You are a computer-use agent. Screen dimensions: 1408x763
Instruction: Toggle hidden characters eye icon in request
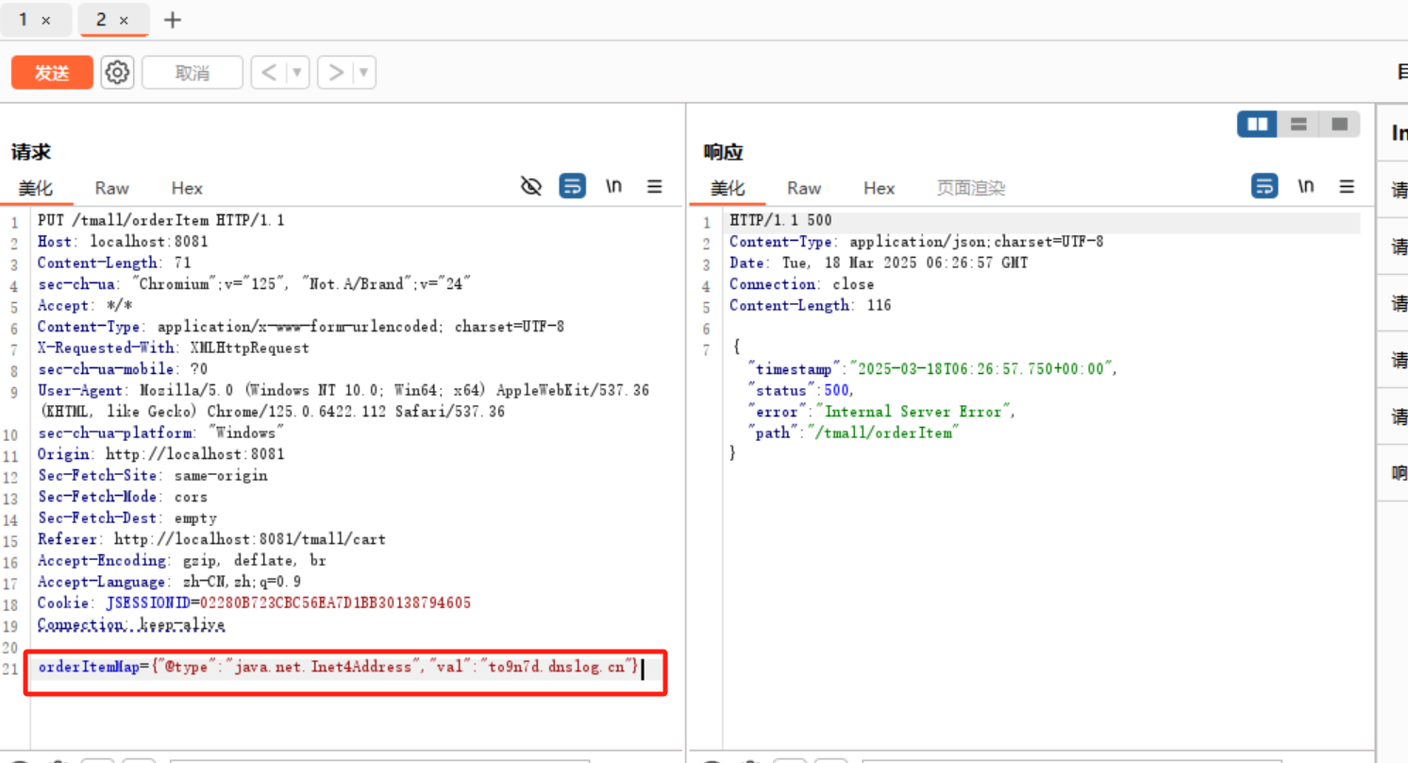(x=531, y=186)
